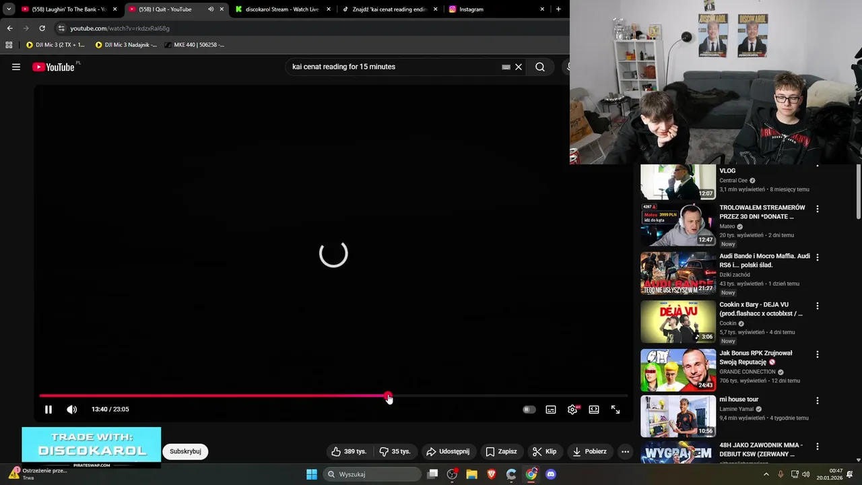Mute the I Quit tab via speaker icon

[211, 9]
